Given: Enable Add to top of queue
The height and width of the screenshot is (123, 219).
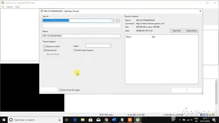Looking at the screenshot, I should [x=75, y=50].
